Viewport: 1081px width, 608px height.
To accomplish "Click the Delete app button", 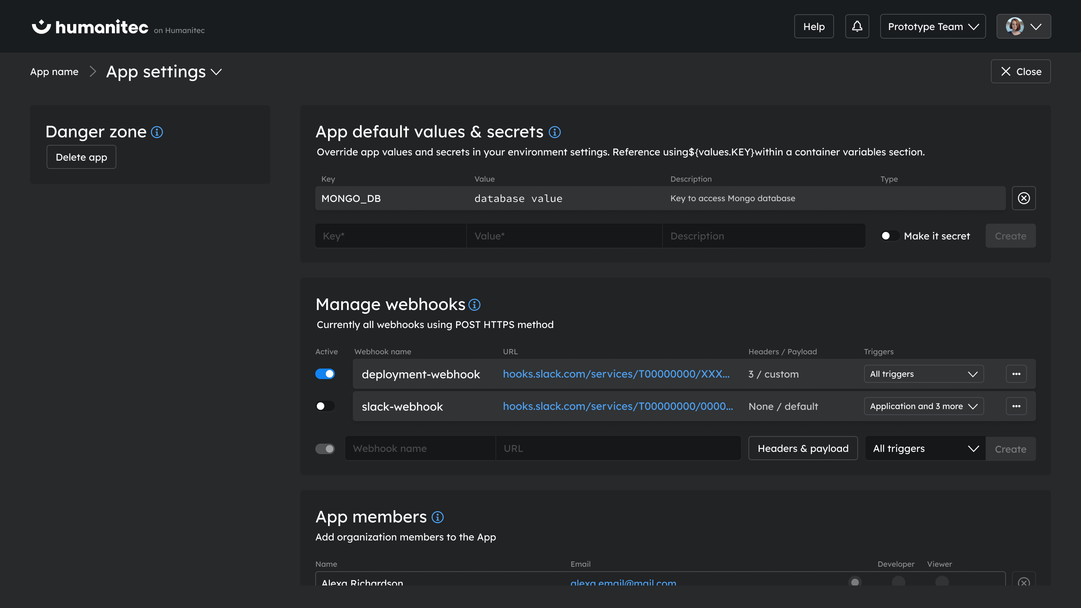I will coord(81,157).
